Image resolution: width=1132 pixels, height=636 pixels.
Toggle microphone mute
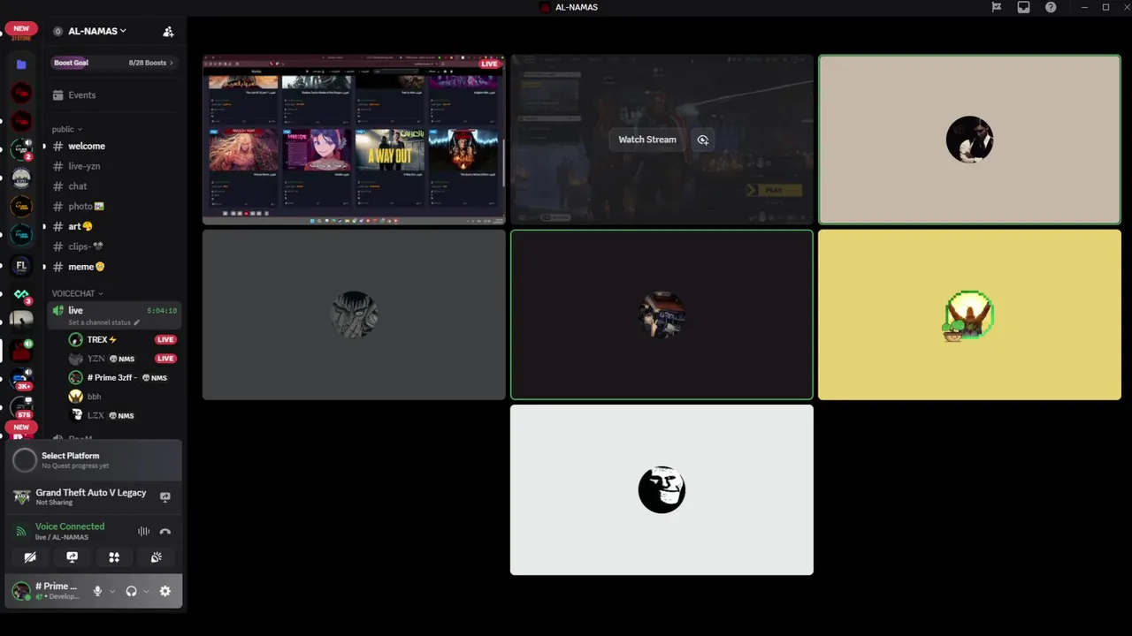pos(97,591)
